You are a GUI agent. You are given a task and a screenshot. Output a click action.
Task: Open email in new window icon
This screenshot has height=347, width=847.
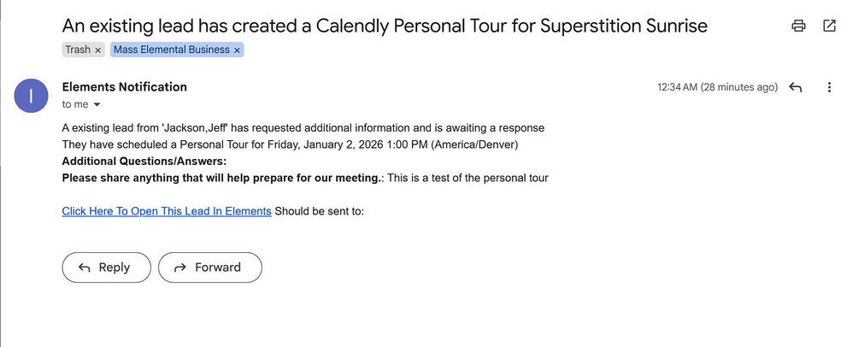pyautogui.click(x=829, y=26)
